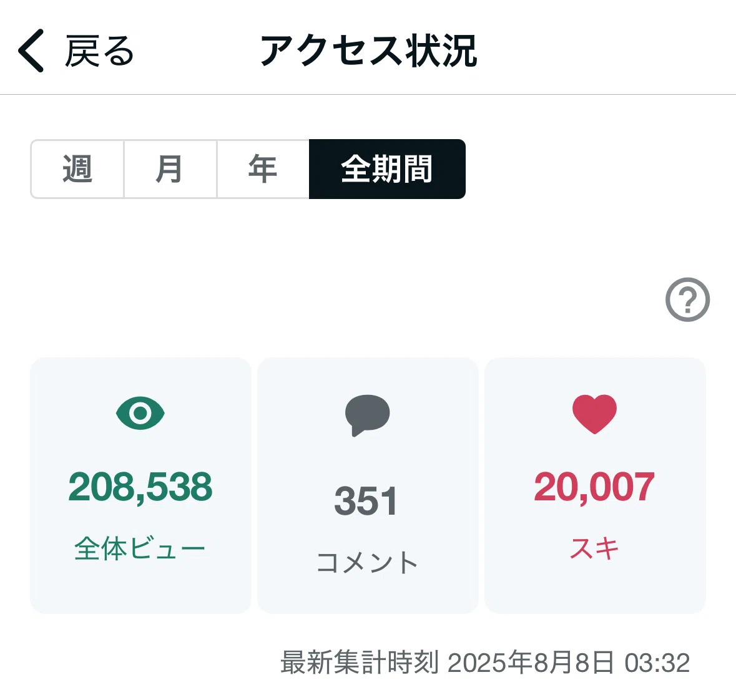Select the 週 (week) period tab
This screenshot has height=695, width=736.
pyautogui.click(x=77, y=169)
